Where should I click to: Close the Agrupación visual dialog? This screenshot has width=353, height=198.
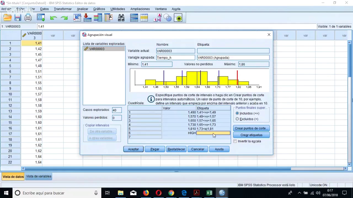click(269, 35)
